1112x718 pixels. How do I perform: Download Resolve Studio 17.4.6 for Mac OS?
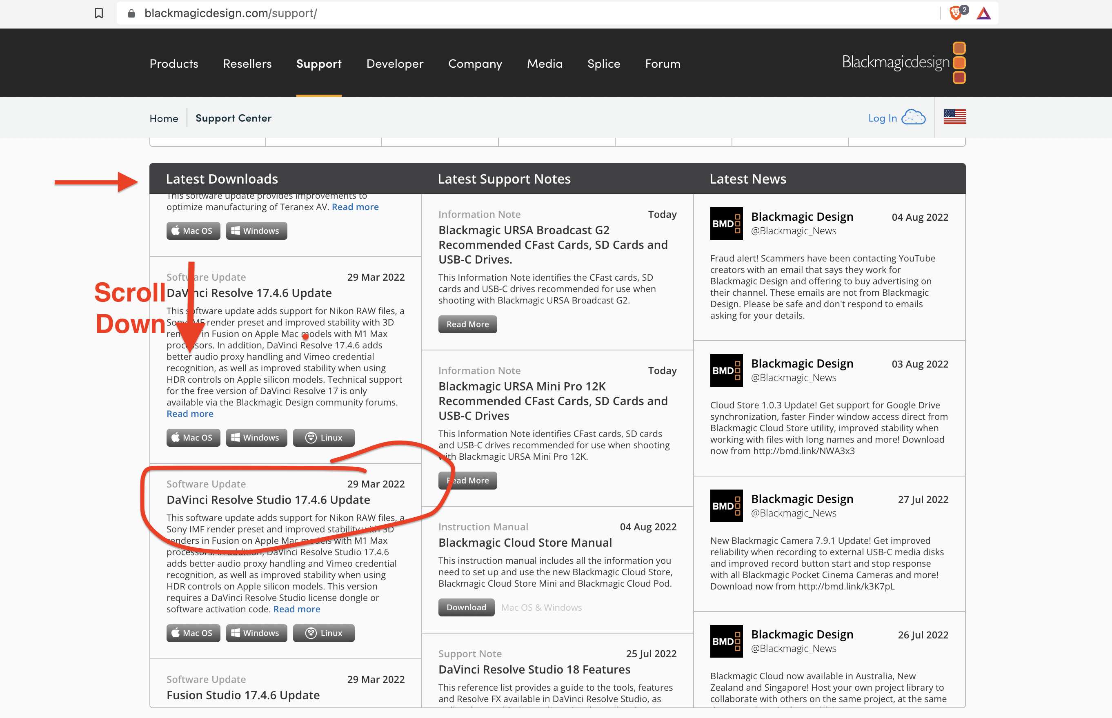coord(193,633)
